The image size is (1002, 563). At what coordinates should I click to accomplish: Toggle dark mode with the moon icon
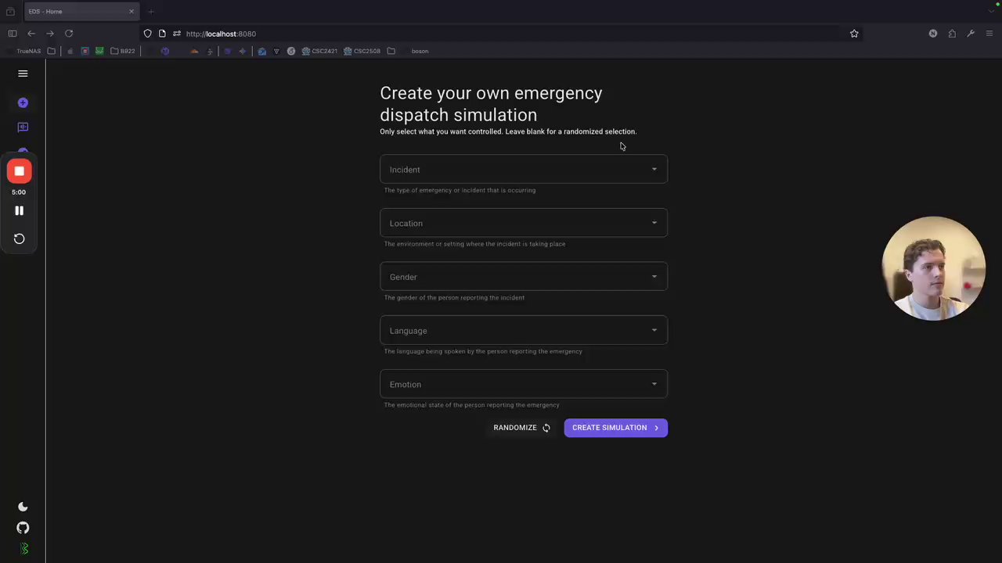[23, 507]
